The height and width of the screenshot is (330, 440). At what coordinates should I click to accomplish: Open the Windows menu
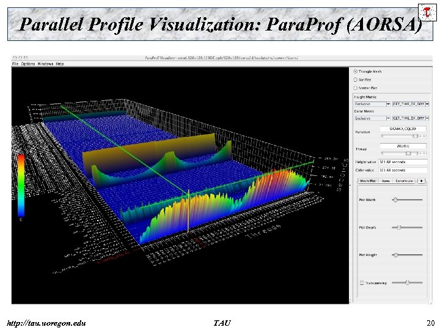point(45,64)
